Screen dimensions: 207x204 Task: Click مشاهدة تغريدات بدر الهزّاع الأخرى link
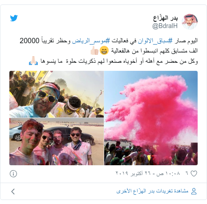coord(152,191)
